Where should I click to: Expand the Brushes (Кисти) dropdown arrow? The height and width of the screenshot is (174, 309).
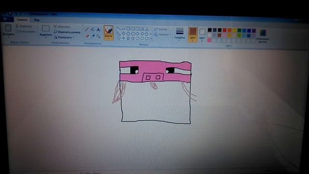[108, 39]
